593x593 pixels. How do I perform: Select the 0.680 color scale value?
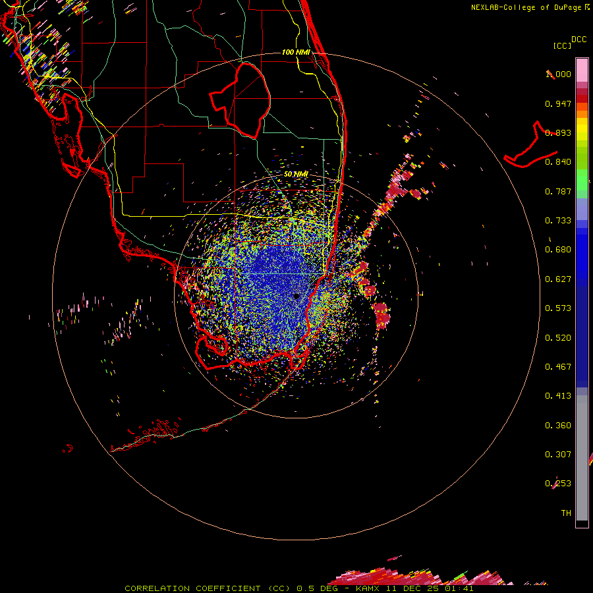[558, 250]
